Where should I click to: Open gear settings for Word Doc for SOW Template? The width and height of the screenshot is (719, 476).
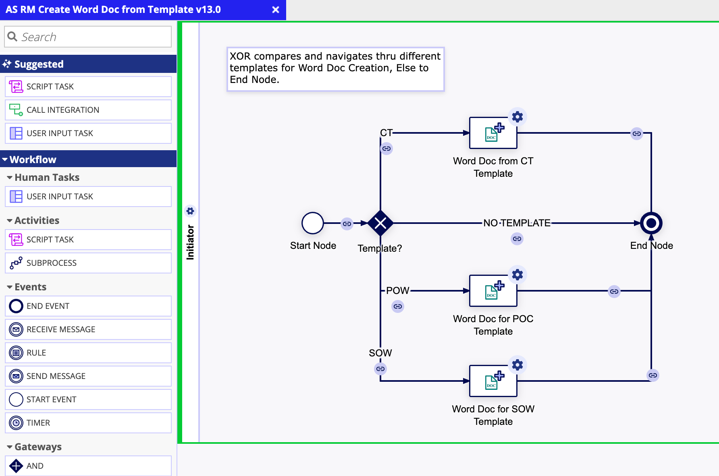(x=517, y=365)
